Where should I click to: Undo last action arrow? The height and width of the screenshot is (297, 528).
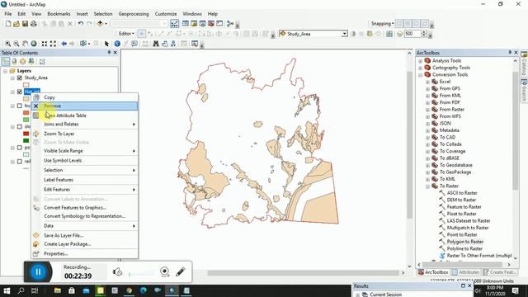tap(81, 24)
